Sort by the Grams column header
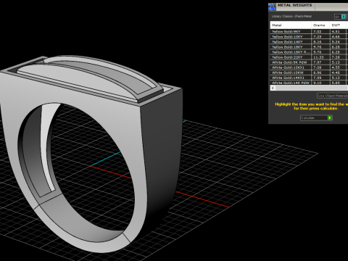 point(320,25)
